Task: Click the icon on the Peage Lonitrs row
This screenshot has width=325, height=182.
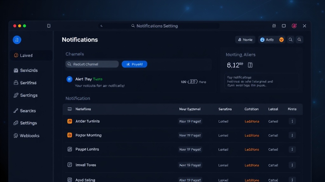Action: pyautogui.click(x=69, y=149)
